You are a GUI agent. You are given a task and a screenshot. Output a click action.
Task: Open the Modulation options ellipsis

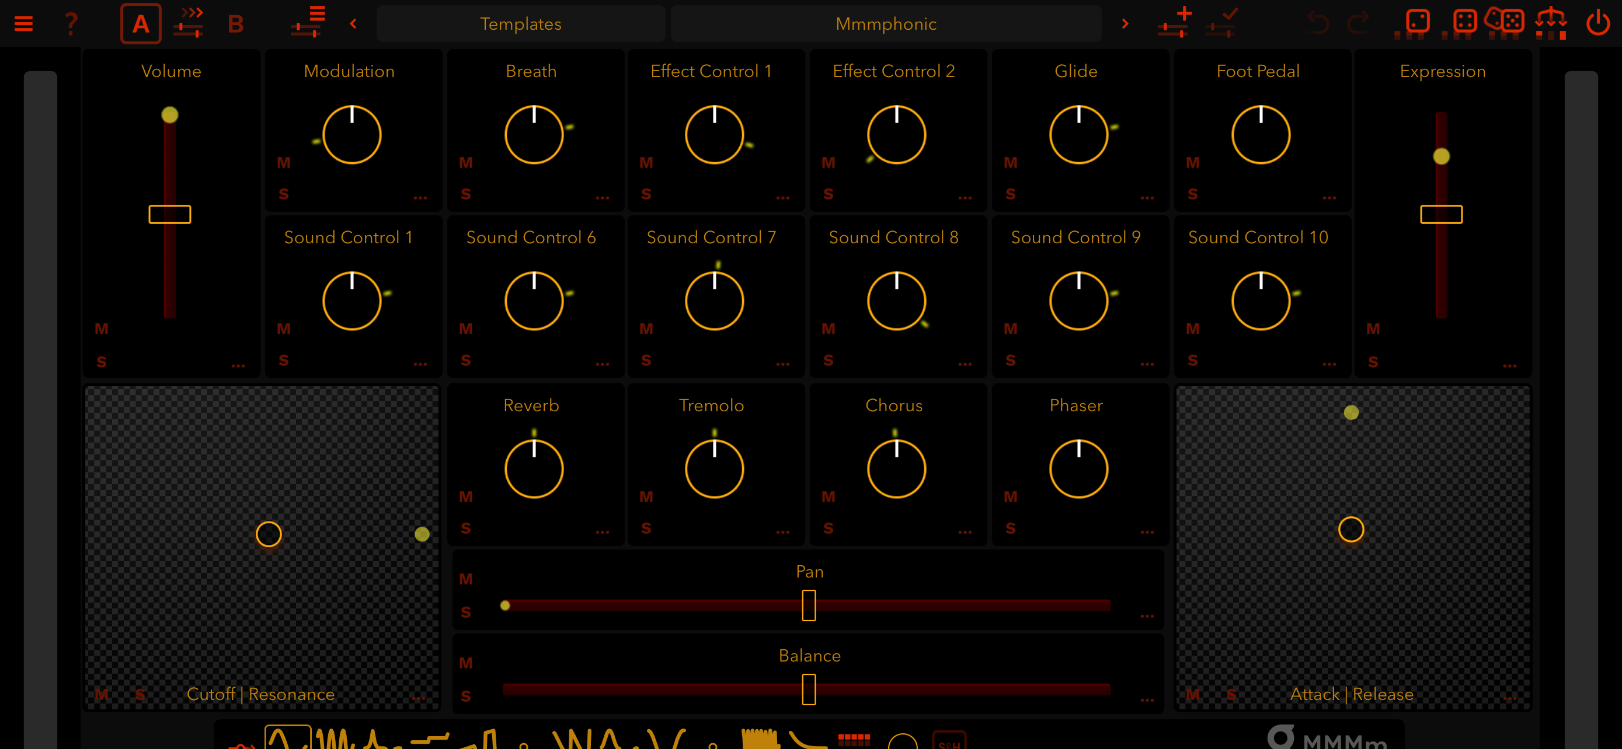[420, 198]
